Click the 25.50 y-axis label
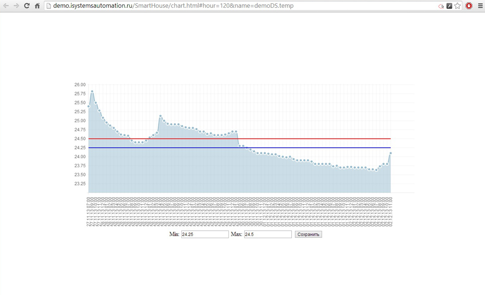This screenshot has height=295, width=485. point(80,102)
